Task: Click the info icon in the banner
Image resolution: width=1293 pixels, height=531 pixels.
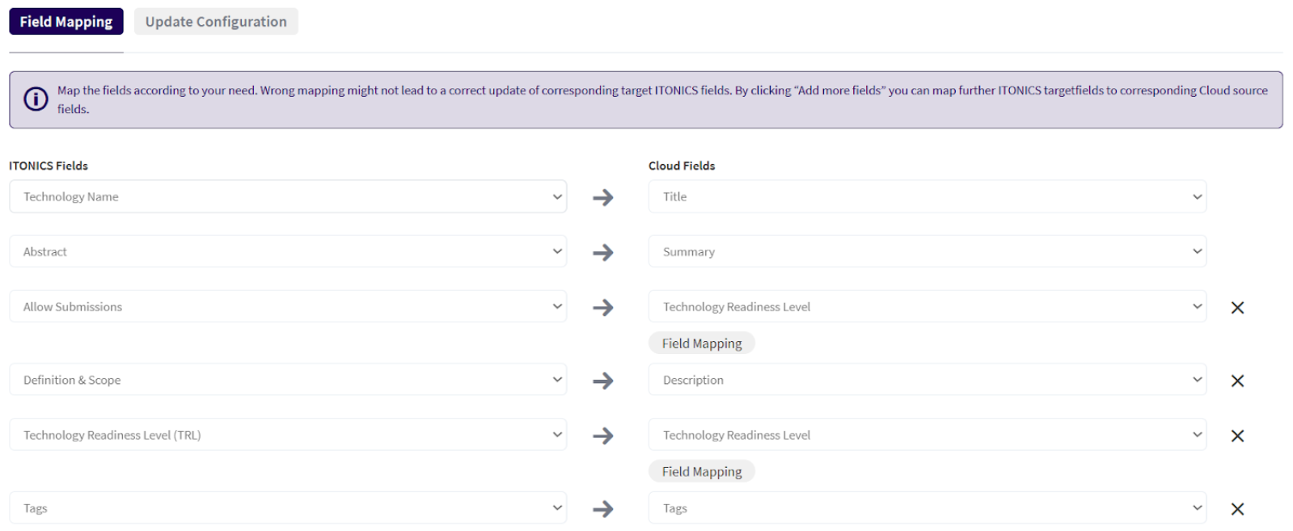Action: (36, 99)
